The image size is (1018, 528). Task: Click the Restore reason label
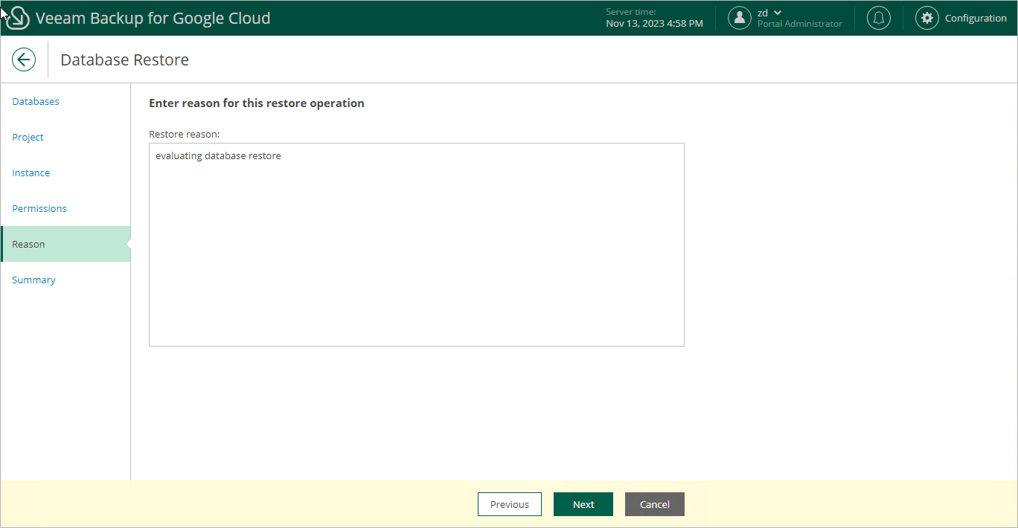pos(185,134)
